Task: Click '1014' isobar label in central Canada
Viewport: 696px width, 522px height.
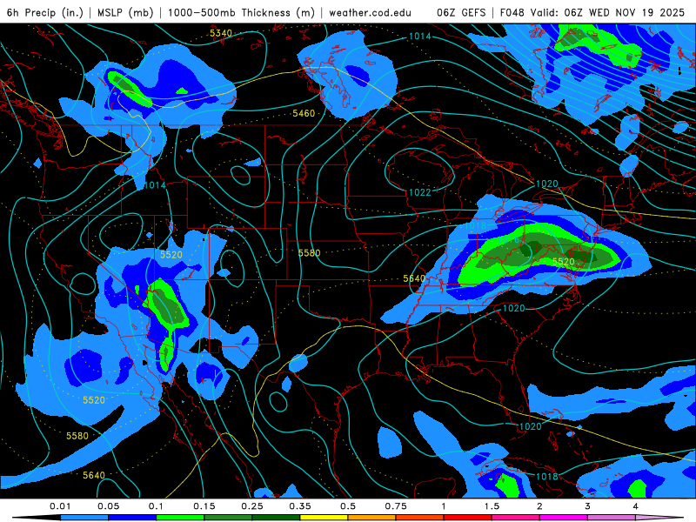Action: tap(419, 37)
